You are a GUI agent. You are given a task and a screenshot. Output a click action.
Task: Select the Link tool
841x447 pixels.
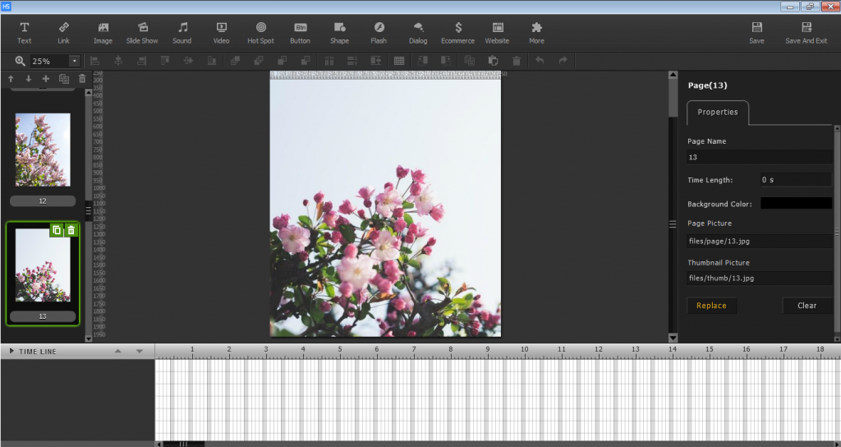coord(63,33)
